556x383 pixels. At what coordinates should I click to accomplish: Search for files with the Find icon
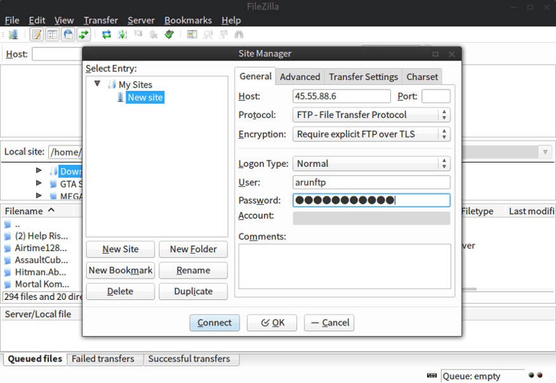238,34
